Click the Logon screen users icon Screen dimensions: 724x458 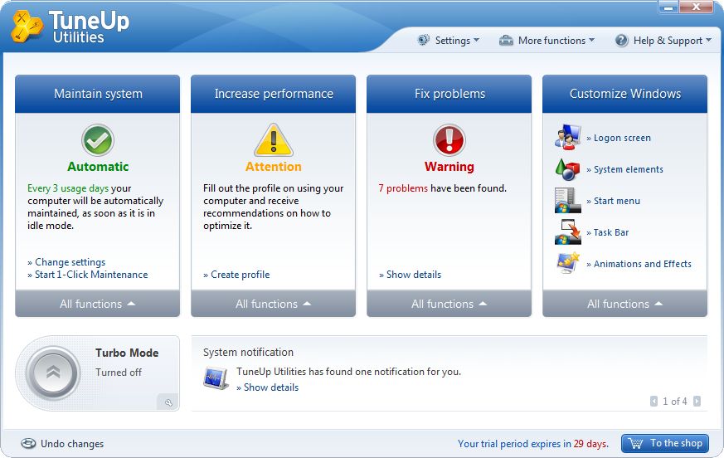click(567, 137)
